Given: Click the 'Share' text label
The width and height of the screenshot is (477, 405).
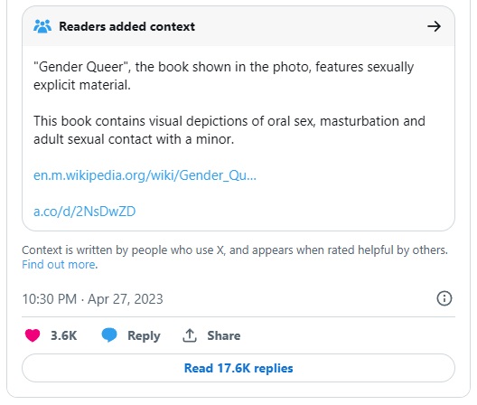Looking at the screenshot, I should pyautogui.click(x=224, y=335).
